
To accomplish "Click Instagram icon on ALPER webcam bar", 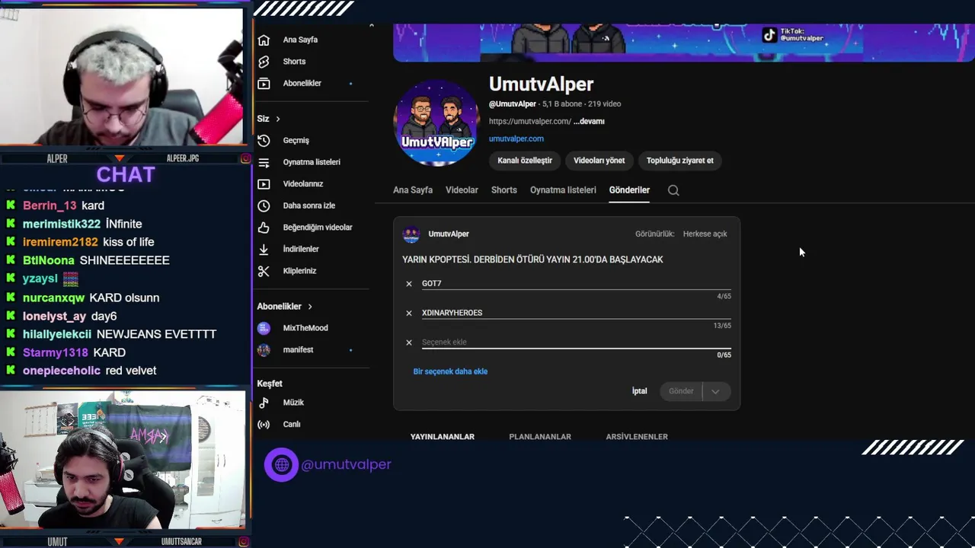I will click(245, 158).
